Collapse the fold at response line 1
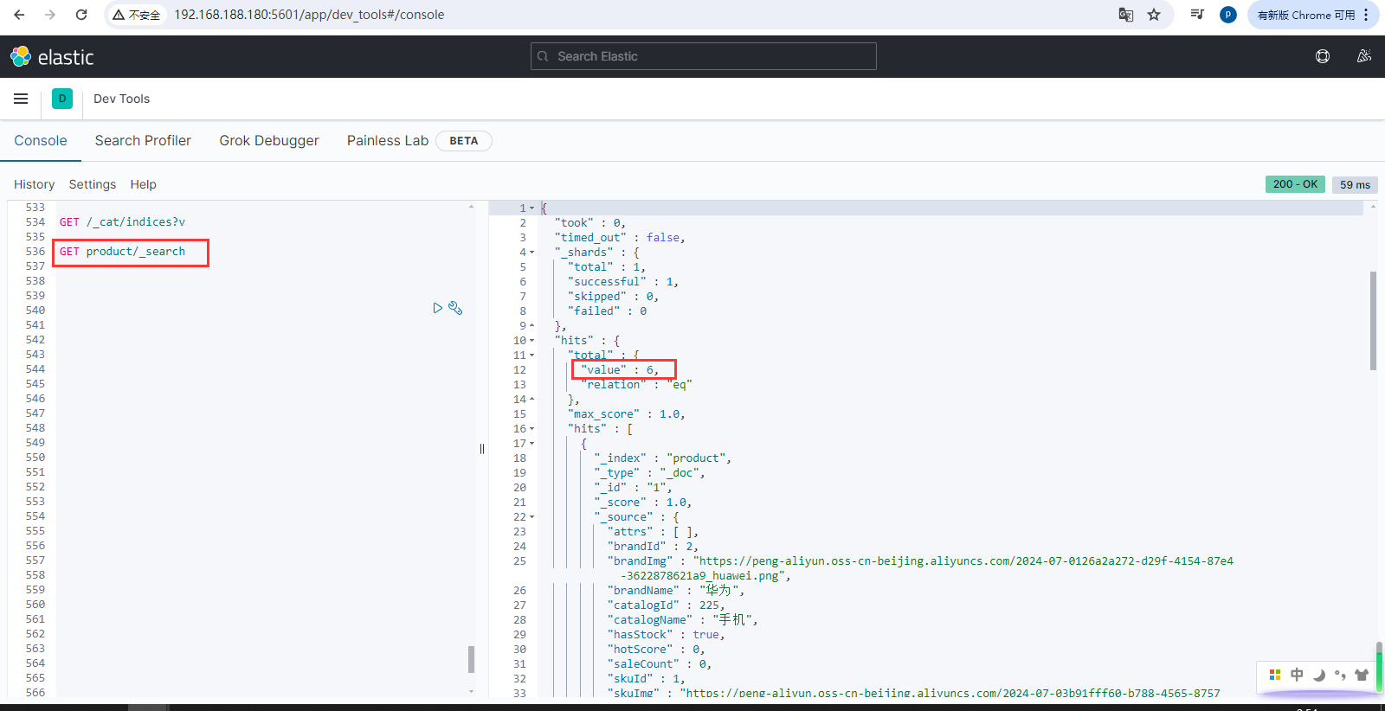This screenshot has width=1385, height=711. (x=532, y=208)
